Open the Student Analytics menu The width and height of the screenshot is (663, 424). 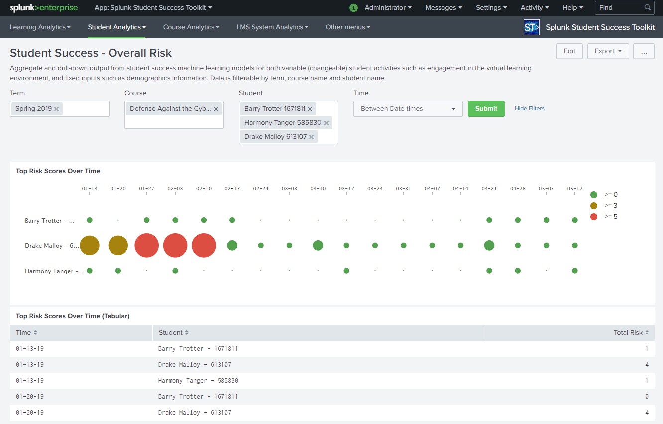(x=117, y=27)
